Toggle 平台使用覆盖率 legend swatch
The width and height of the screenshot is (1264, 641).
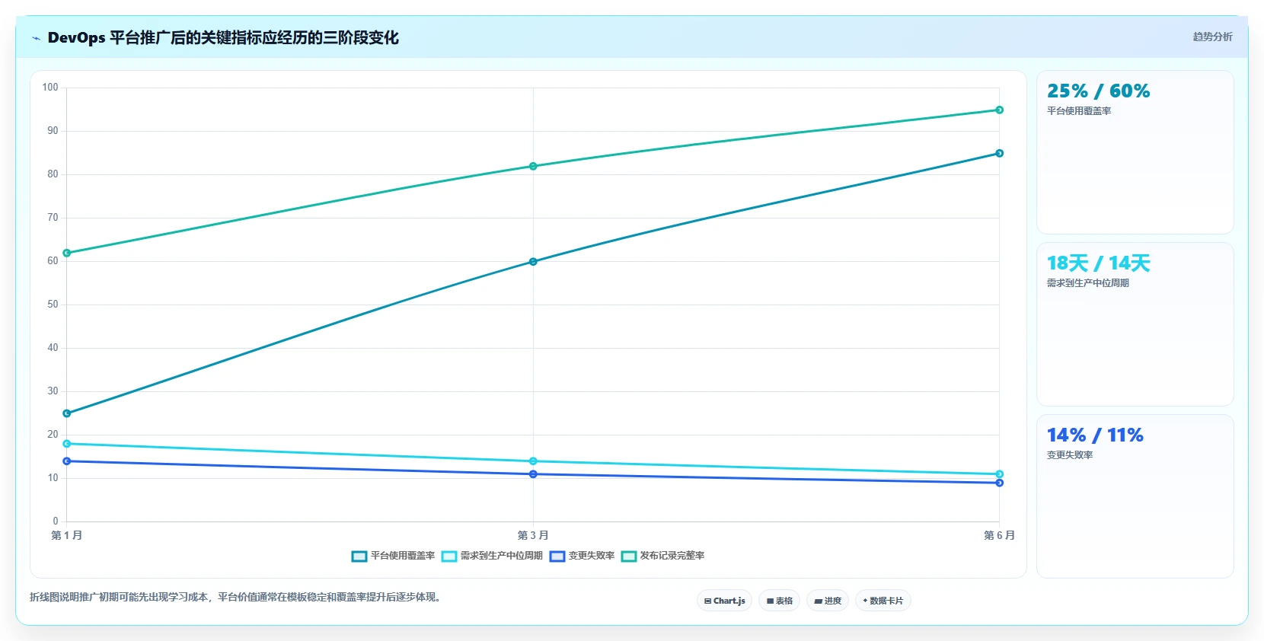359,556
